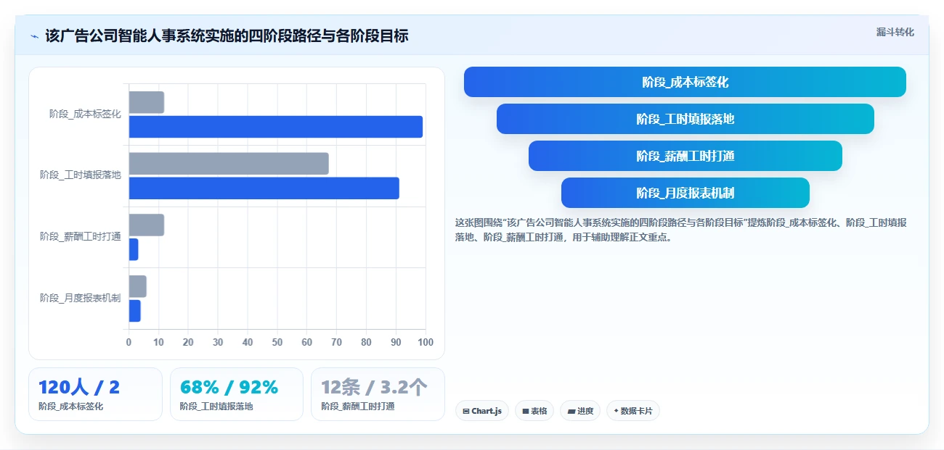Screen dimensions: 944x450
Task: Open the 12条 / 3.2个 stat card
Action: (378, 394)
